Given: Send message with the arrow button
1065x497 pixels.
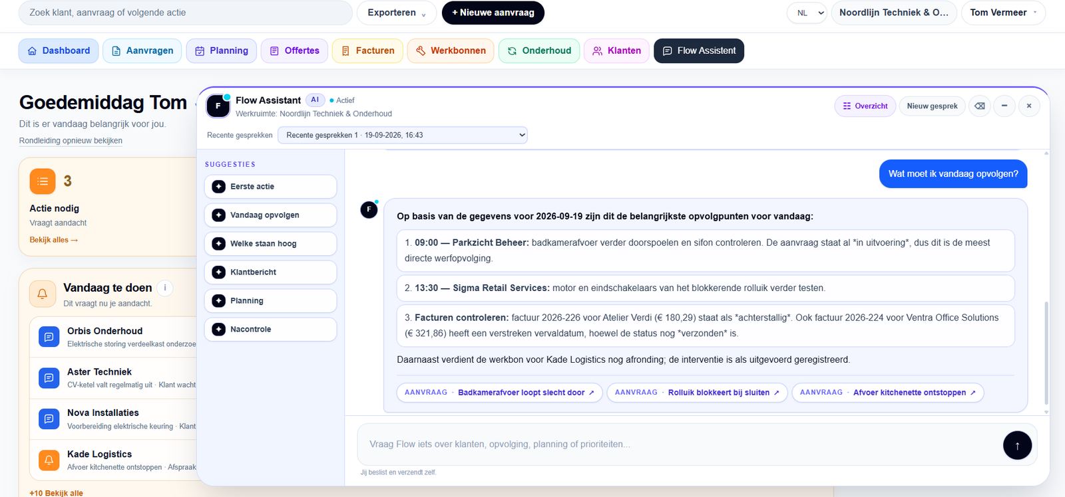Looking at the screenshot, I should click(x=1017, y=445).
